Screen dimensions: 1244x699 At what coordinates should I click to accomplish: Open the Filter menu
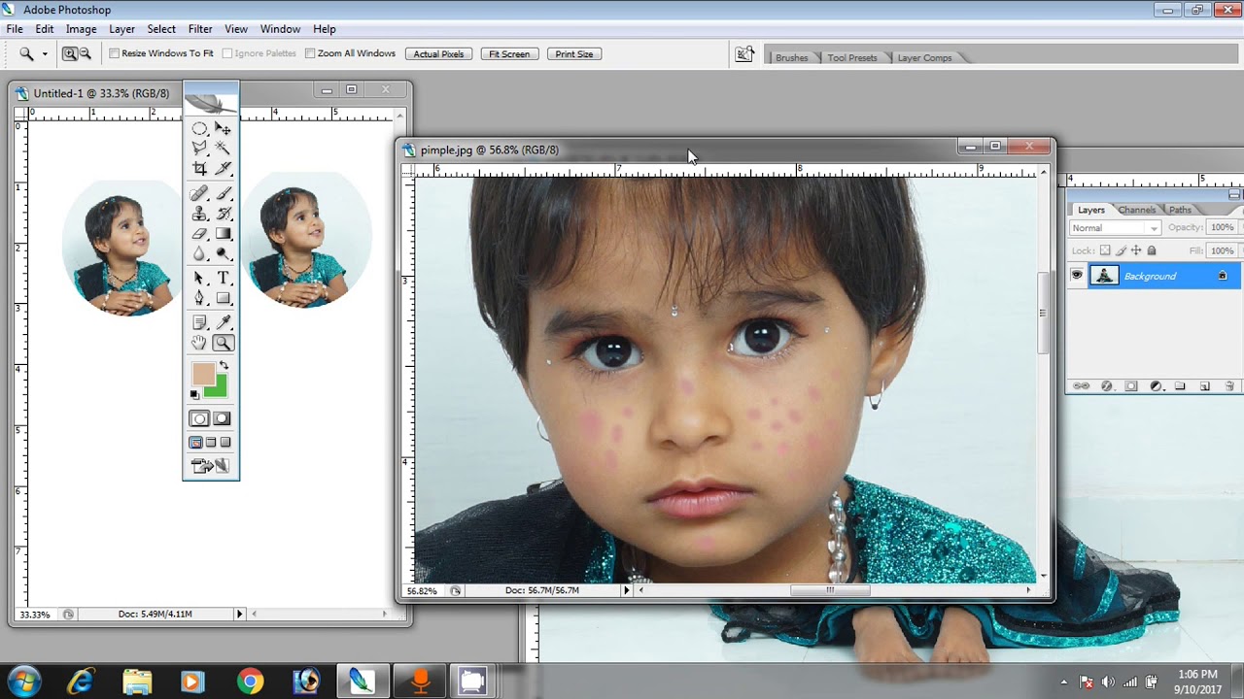(x=200, y=29)
